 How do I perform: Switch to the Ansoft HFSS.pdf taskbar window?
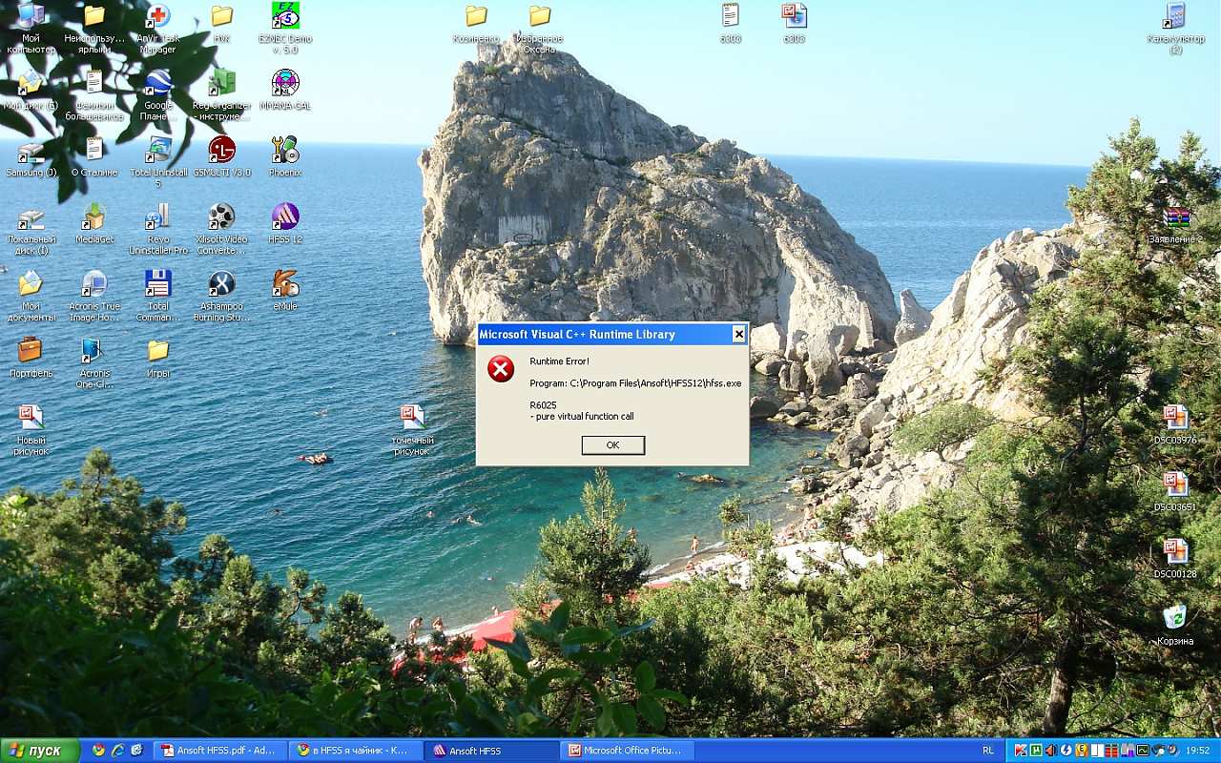click(x=220, y=751)
